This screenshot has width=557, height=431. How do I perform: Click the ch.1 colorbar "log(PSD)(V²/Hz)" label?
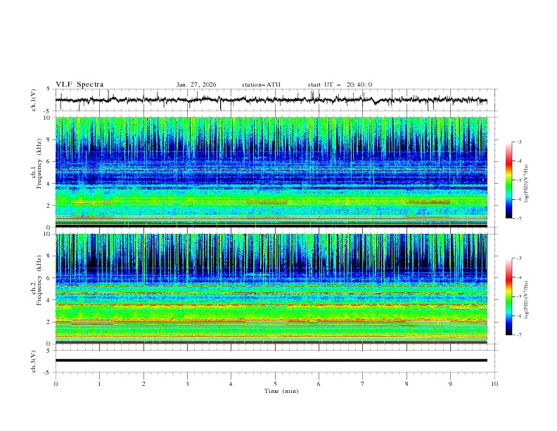(x=526, y=184)
